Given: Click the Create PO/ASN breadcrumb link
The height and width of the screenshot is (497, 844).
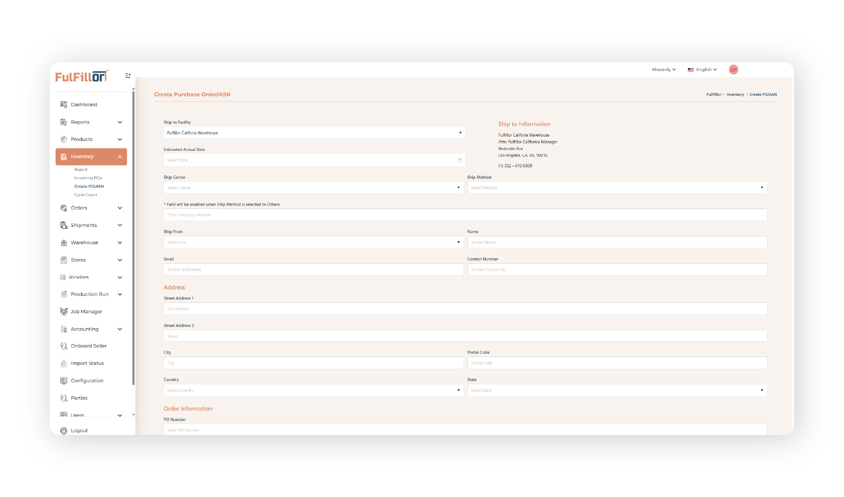Looking at the screenshot, I should (763, 94).
